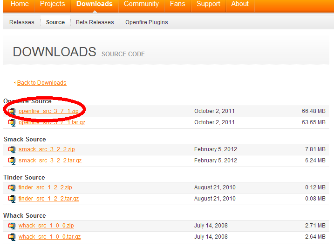Image resolution: width=334 pixels, height=247 pixels.
Task: Download tinder_src_1_2_2.zip
Action: tap(45, 187)
